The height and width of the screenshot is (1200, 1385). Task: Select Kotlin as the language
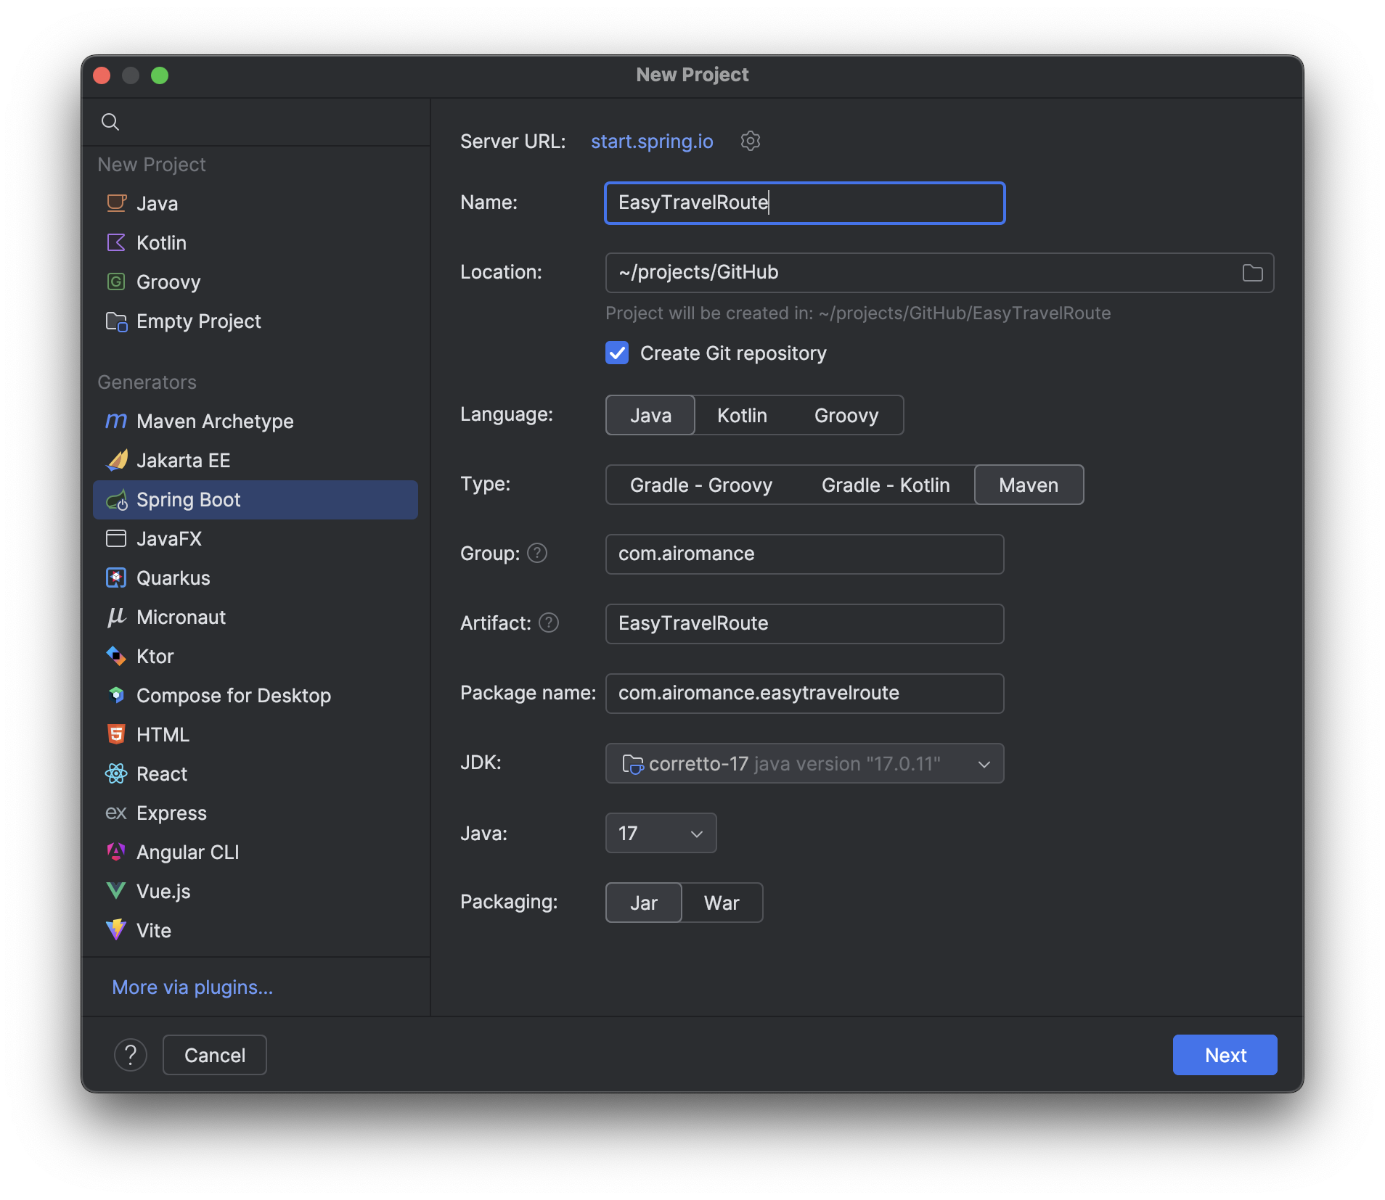[x=742, y=415]
